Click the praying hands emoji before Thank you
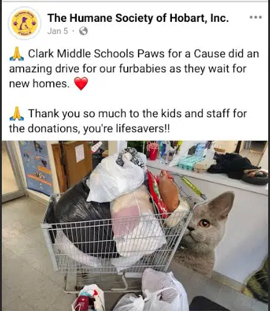The image size is (270, 311). click(x=16, y=114)
